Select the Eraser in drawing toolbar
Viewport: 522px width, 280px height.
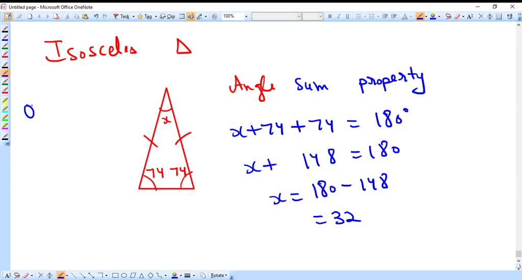tap(25, 275)
